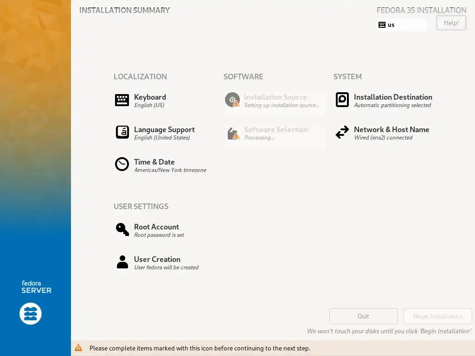Open Root Account settings label

(156, 227)
